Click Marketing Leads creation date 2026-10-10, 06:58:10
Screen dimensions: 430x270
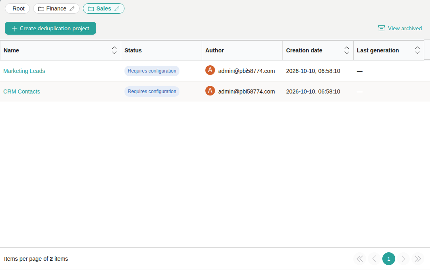point(313,71)
